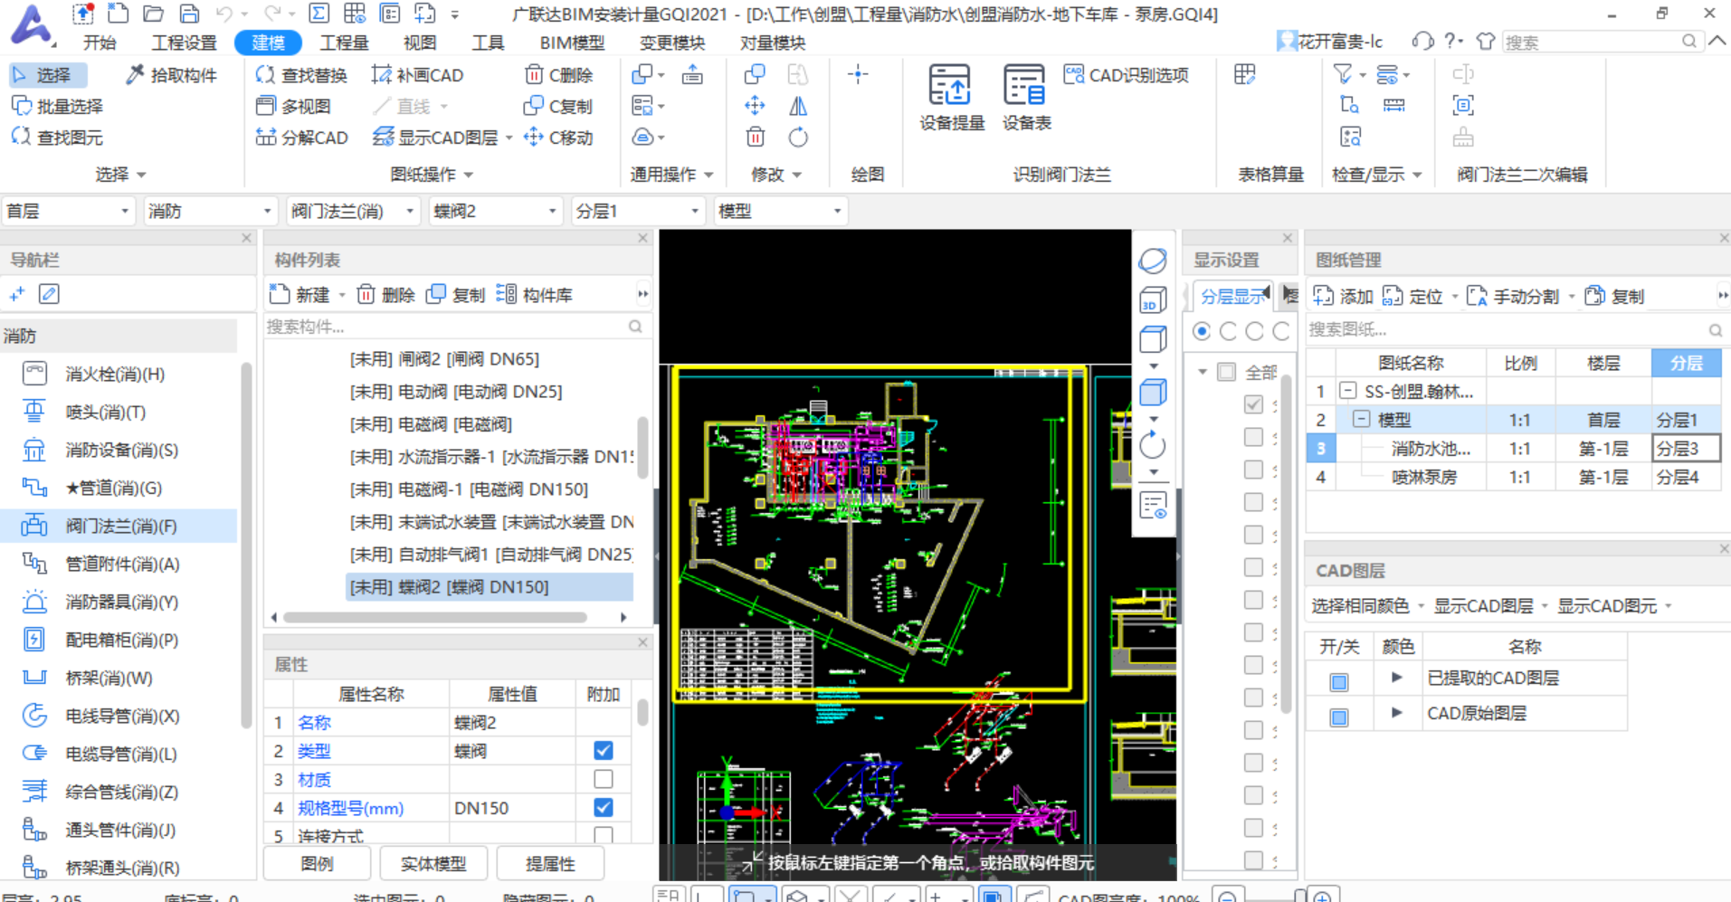This screenshot has height=902, width=1731.
Task: Click the 3D view icon beside canvas
Action: pos(1152,299)
